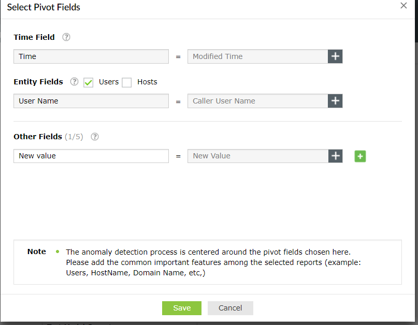This screenshot has width=418, height=325.
Task: Open the Entity Fields help tooltip icon
Action: tap(74, 82)
